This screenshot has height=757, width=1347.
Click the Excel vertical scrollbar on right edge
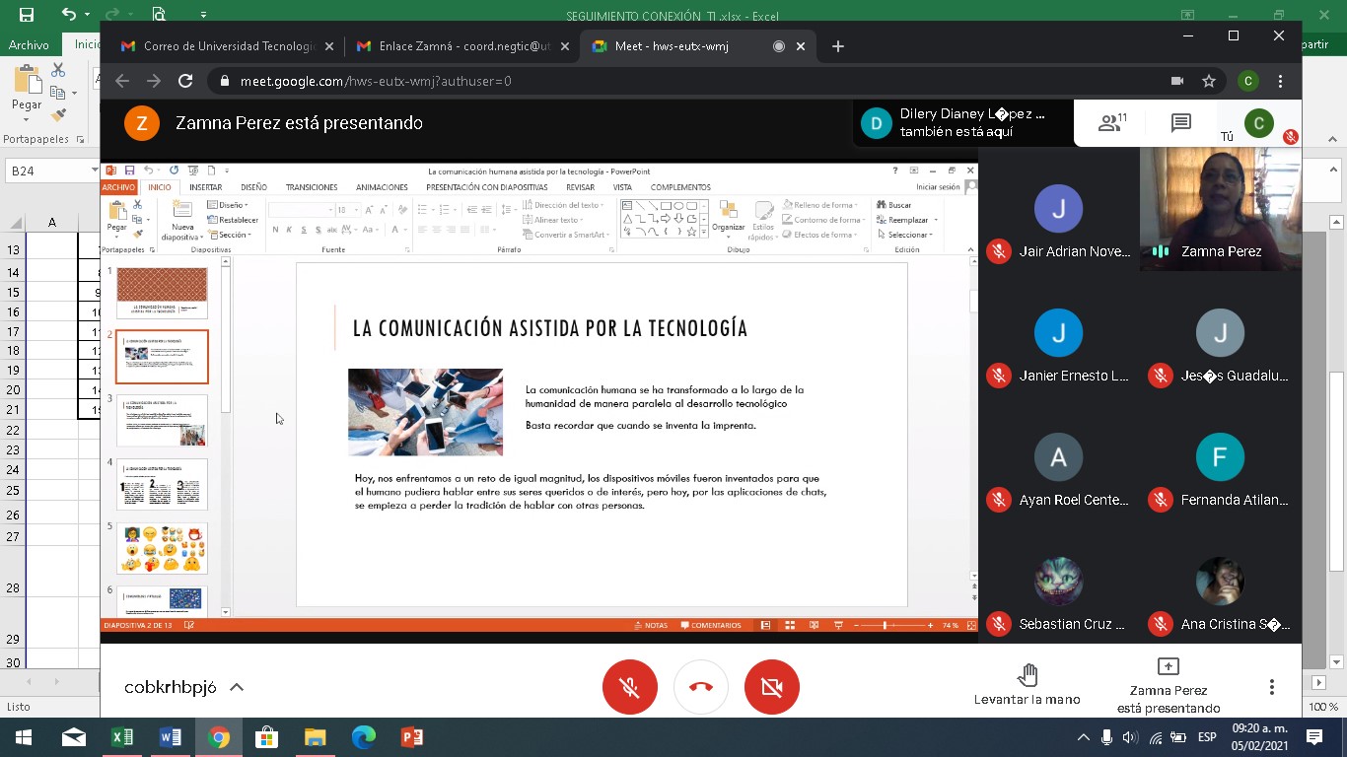tap(1337, 473)
